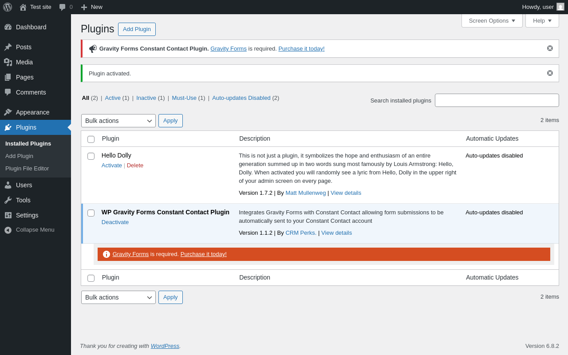Dismiss the Gravity Forms required notice
Viewport: 568px width, 355px height.
click(x=550, y=48)
